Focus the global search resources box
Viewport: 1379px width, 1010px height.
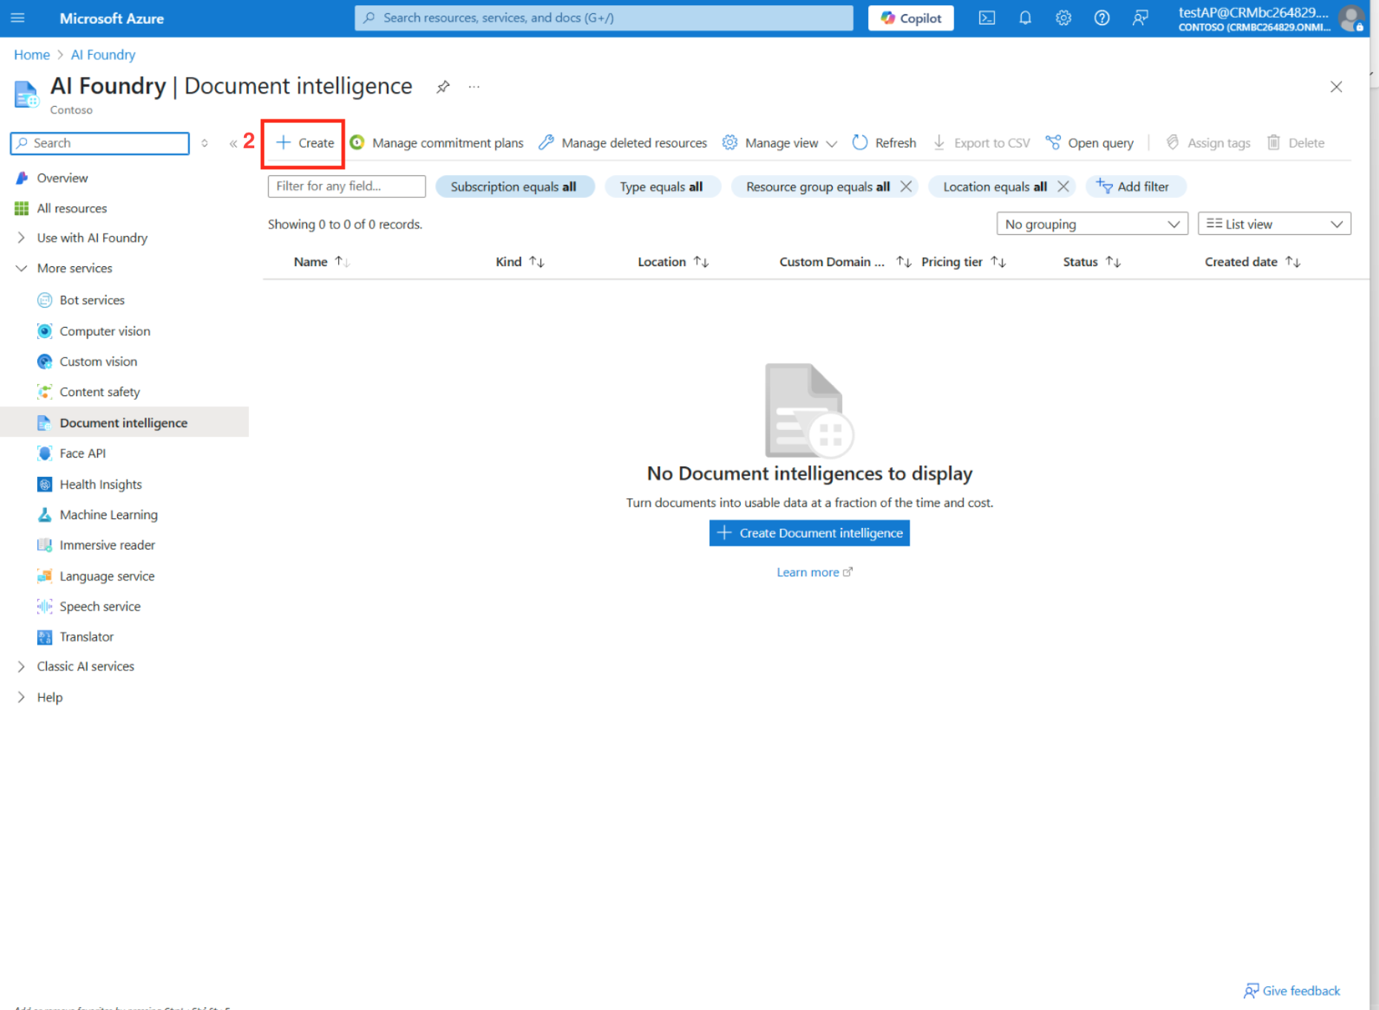[603, 18]
